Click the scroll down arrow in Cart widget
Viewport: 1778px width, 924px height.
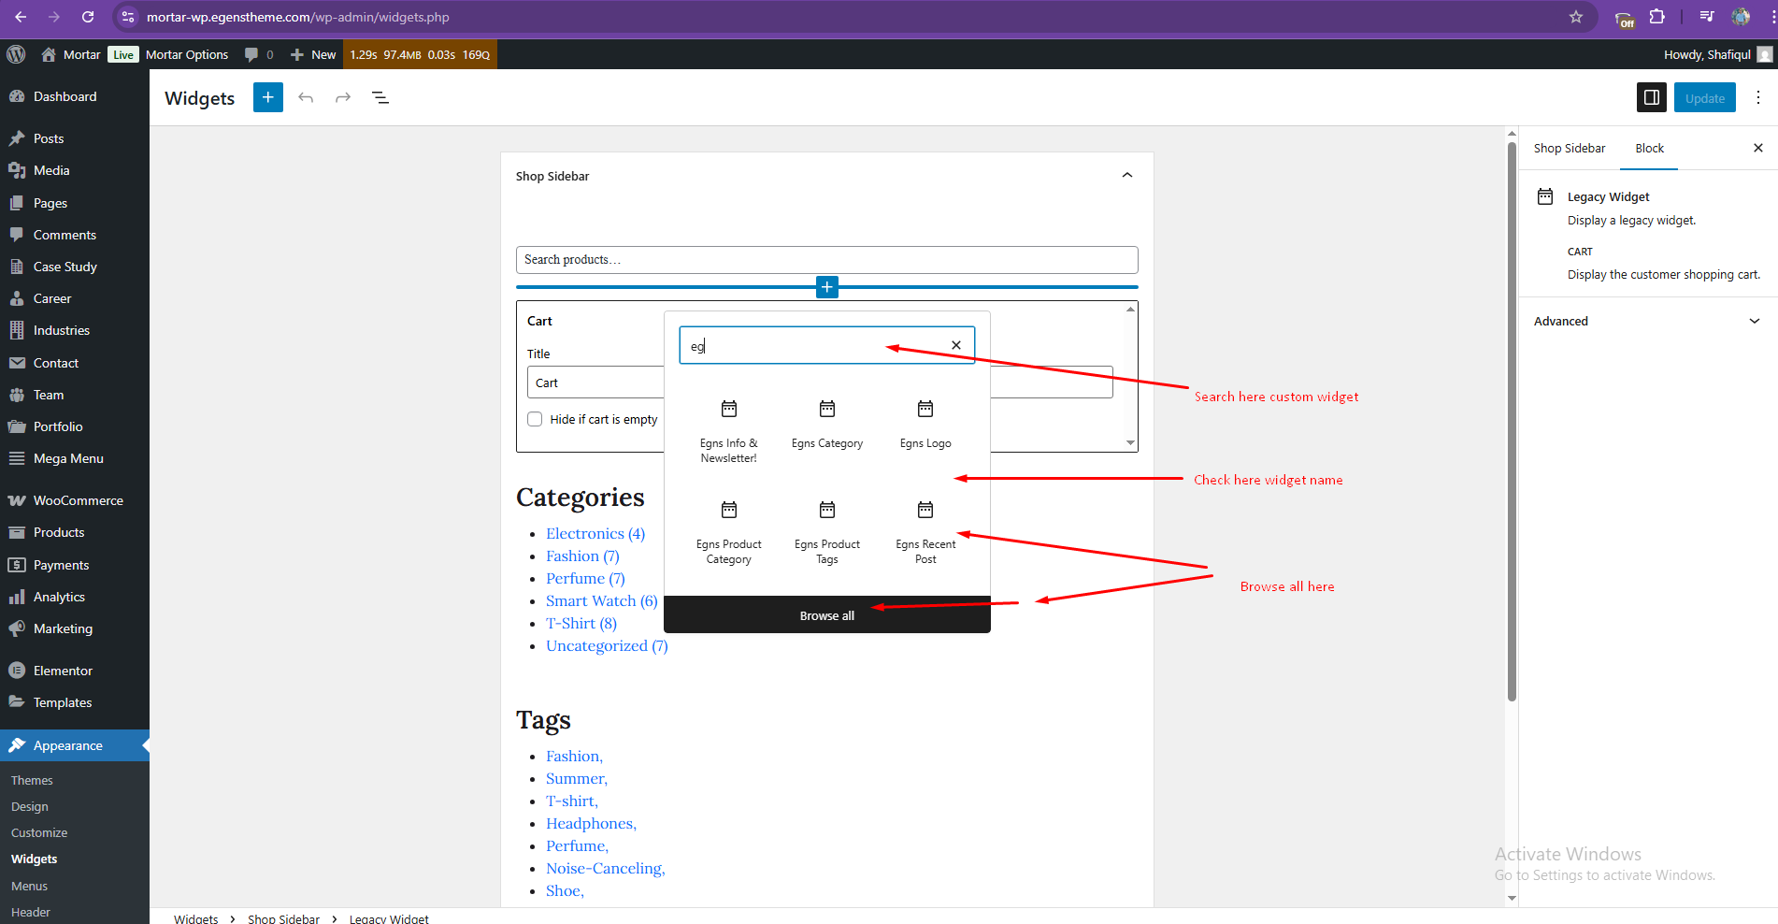[1130, 443]
